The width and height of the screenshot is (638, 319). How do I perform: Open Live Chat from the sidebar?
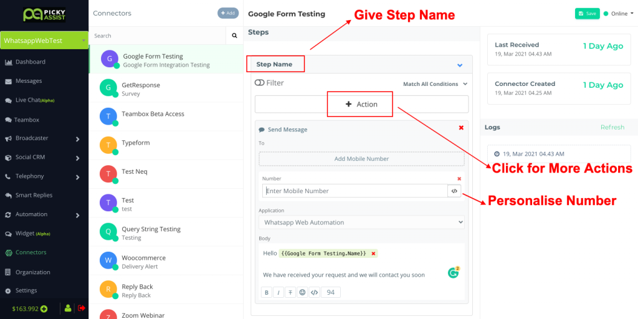pyautogui.click(x=29, y=100)
